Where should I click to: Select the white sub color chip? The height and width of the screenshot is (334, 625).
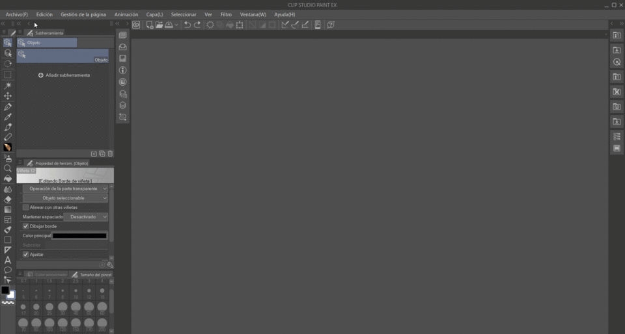pos(11,295)
